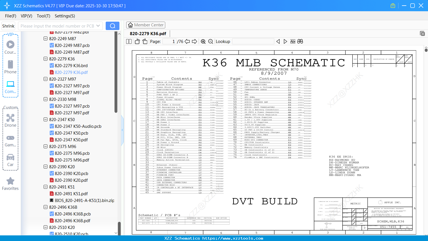Go to the next page arrow
The height and width of the screenshot is (241, 428).
[194, 42]
